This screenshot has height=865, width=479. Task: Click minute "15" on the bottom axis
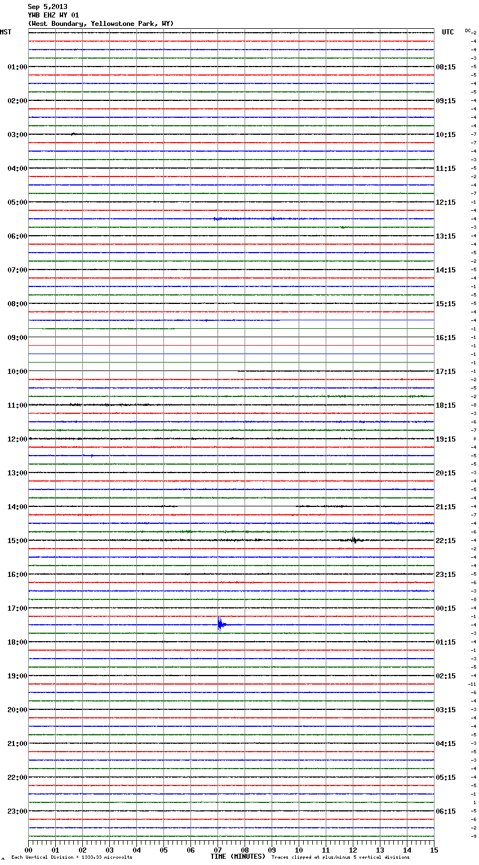[434, 850]
